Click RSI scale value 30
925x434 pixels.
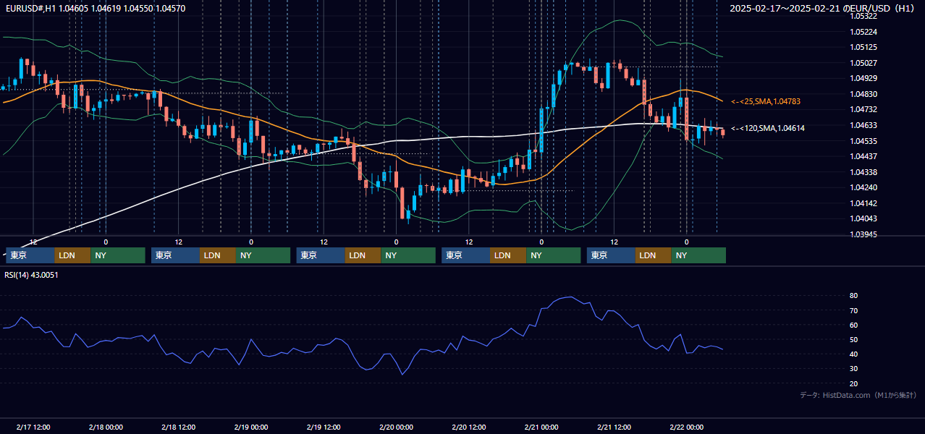[x=853, y=369]
